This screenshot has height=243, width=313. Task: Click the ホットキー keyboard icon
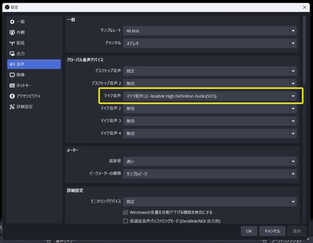12,85
